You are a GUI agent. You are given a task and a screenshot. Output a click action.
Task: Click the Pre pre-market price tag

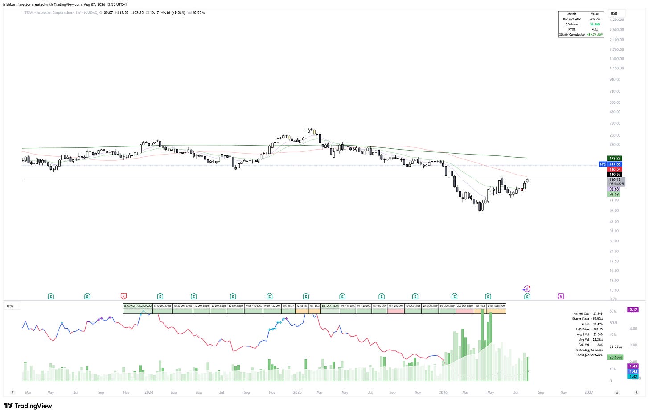(x=603, y=164)
